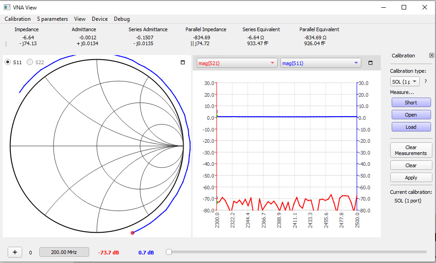This screenshot has width=436, height=263.
Task: Open the mag(S11) trace dropdown
Action: [x=321, y=63]
